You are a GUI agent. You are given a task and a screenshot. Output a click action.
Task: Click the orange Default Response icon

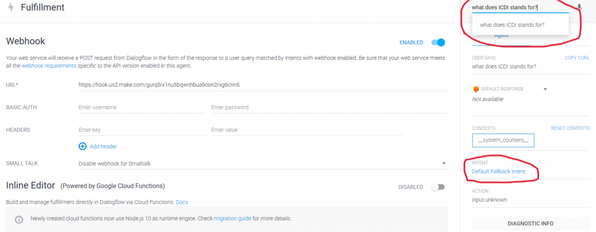(476, 89)
